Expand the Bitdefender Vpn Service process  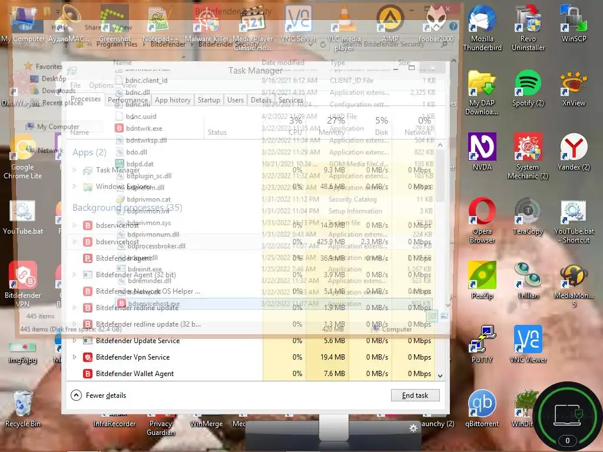tap(75, 357)
